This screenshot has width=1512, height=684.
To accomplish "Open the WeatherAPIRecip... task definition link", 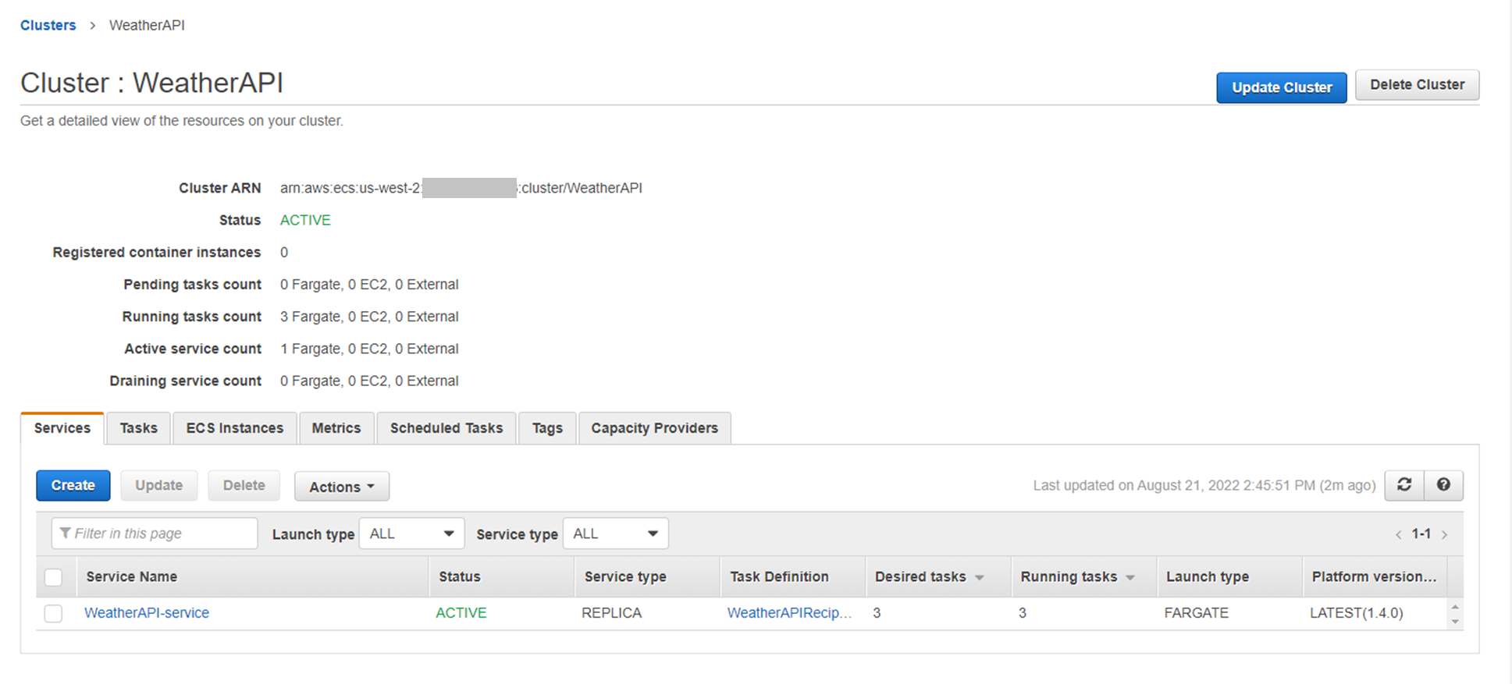I will 789,613.
